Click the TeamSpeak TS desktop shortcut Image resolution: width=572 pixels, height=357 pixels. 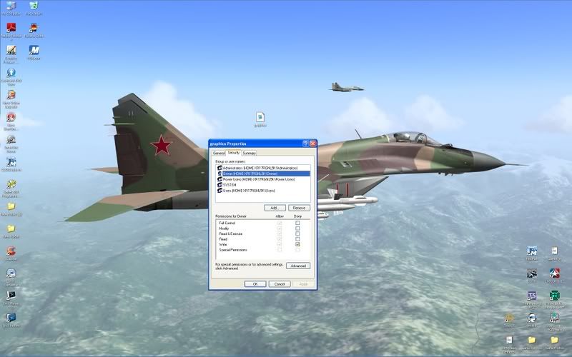pos(532,296)
